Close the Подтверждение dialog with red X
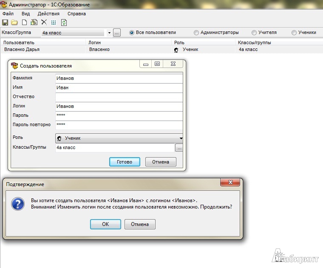The width and height of the screenshot is (323, 268). click(230, 182)
